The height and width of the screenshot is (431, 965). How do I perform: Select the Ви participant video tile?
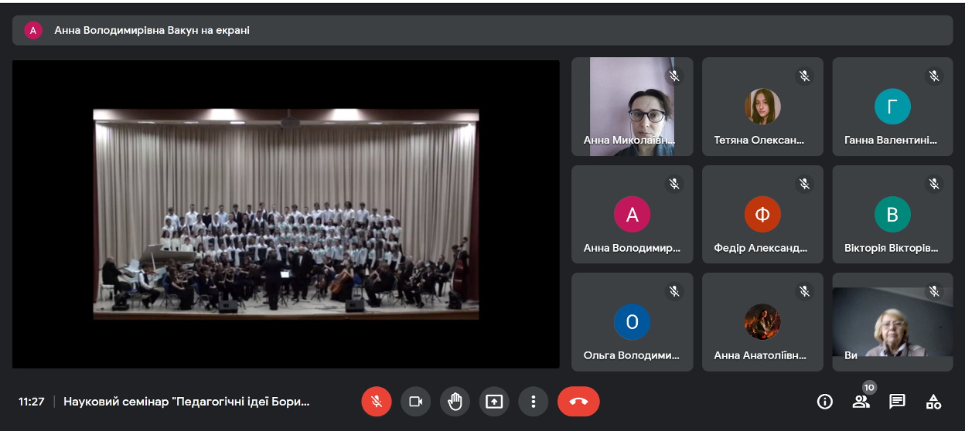[892, 322]
